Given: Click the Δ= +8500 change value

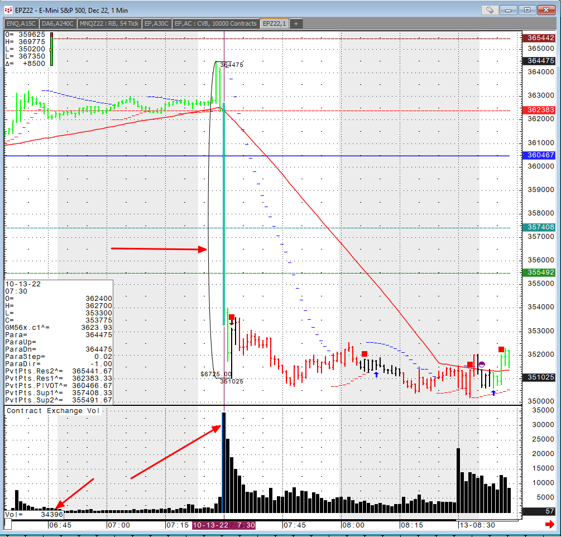Looking at the screenshot, I should pyautogui.click(x=25, y=64).
